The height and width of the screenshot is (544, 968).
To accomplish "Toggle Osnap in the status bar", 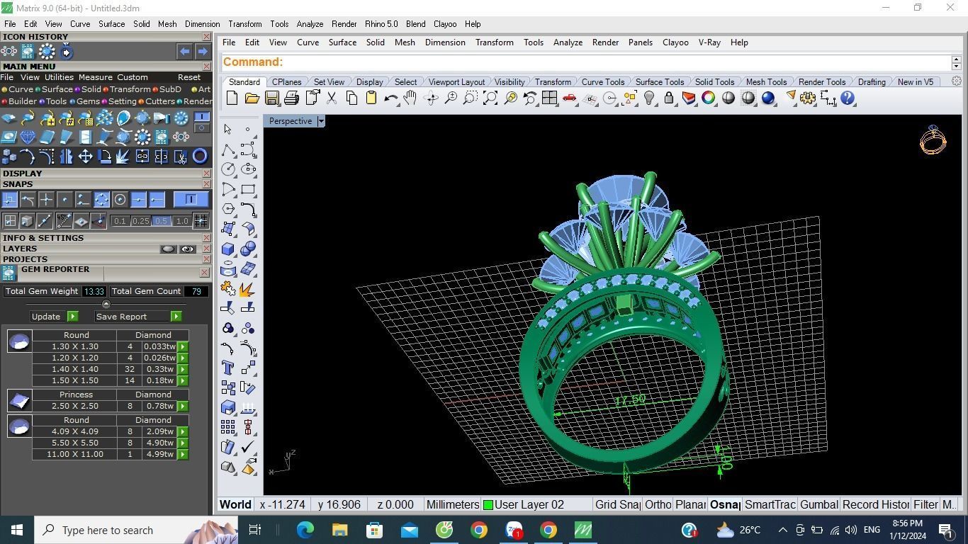I will (725, 504).
